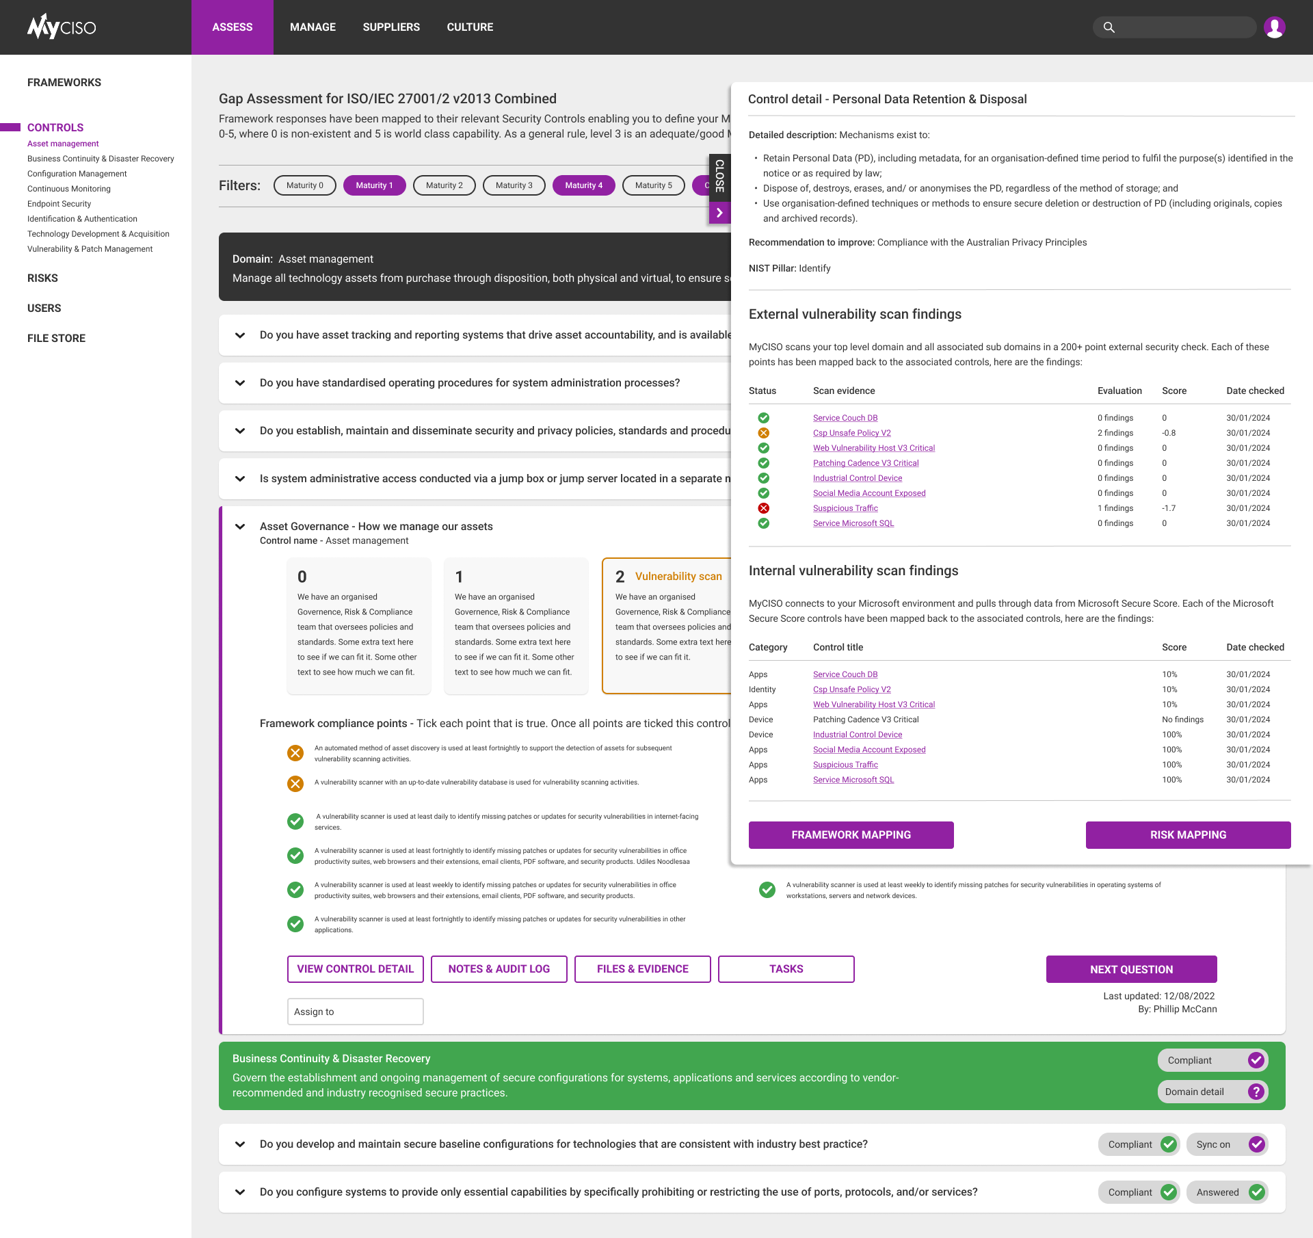The image size is (1313, 1238).
Task: Click the Assign to input field
Action: coord(355,1012)
